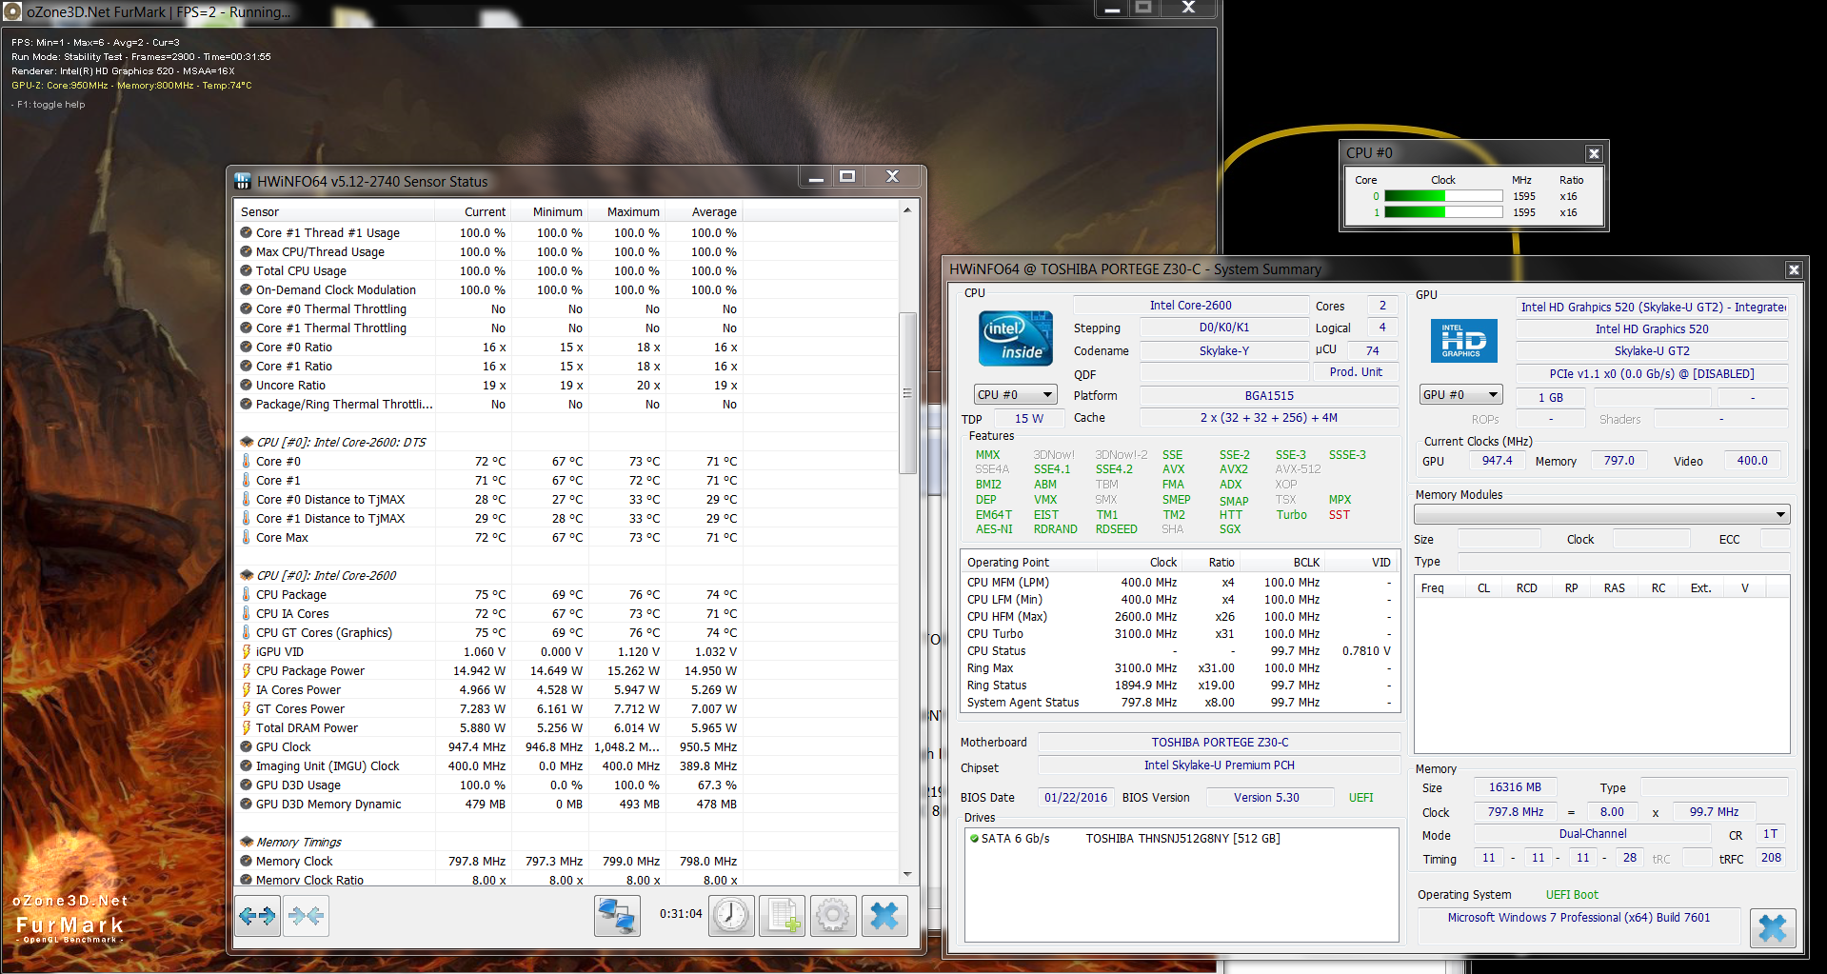The height and width of the screenshot is (974, 1827).
Task: Click the thermometer icon beside Core Max
Action: point(247,538)
